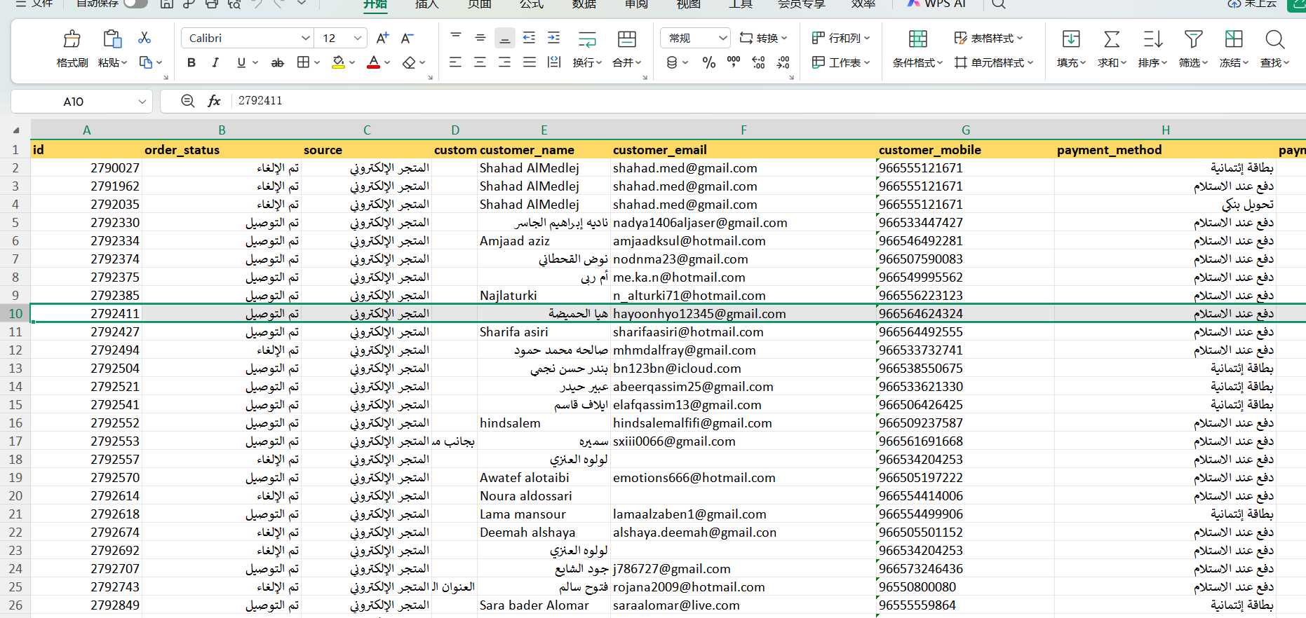Click the merge cells icon
The width and height of the screenshot is (1306, 618).
(x=627, y=39)
